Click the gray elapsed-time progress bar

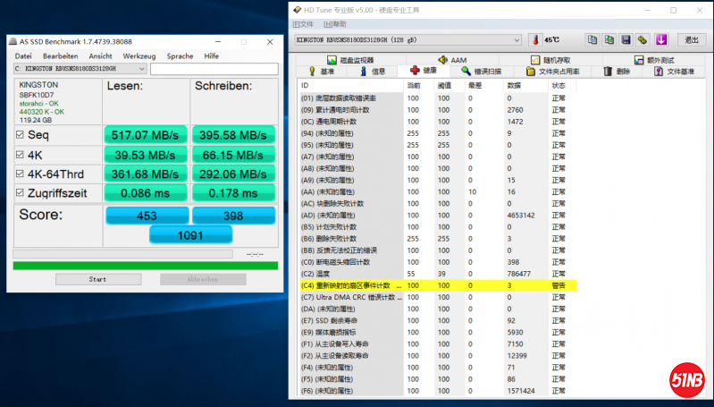123,254
